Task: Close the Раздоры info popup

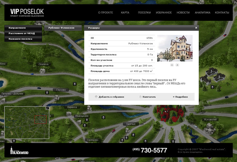Action: tap(196, 28)
